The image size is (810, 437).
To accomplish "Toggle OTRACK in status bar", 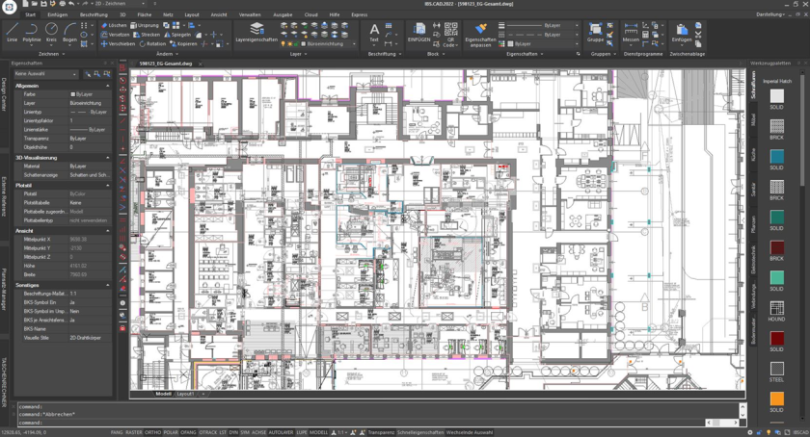I will coord(208,432).
